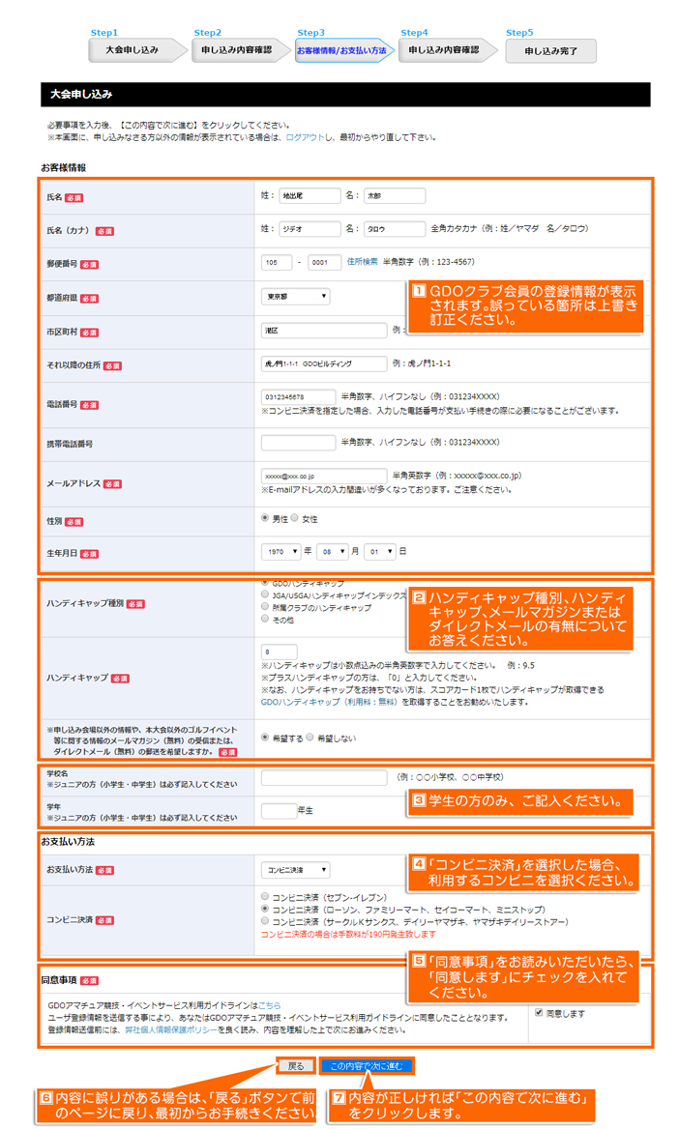Screen dimensions: 679x1129
Task: Select JGA/USGAハンディキャップインデックス radio button
Action: (265, 594)
